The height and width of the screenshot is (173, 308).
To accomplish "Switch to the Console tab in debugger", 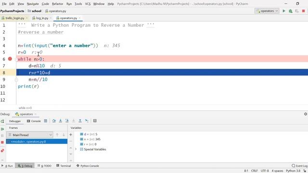I will tap(34, 121).
